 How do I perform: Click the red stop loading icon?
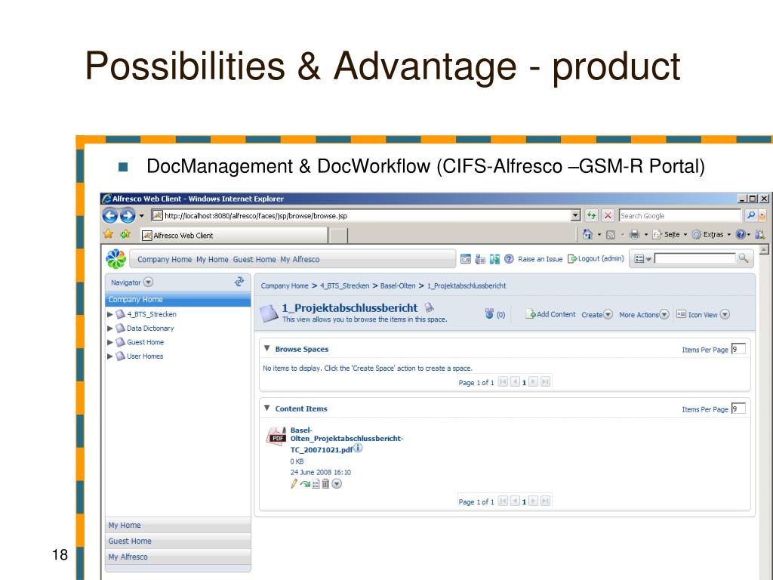coord(608,215)
